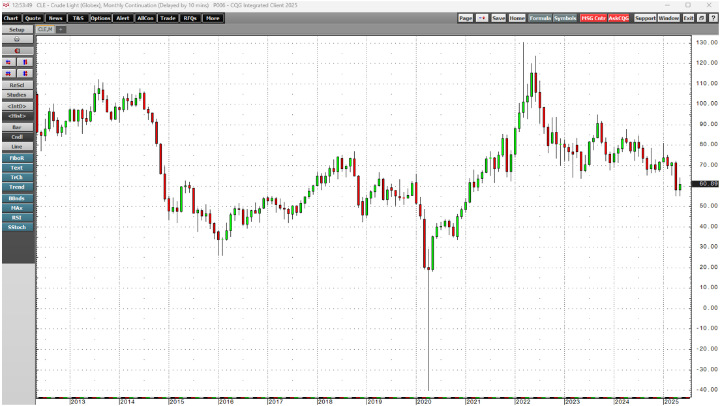This screenshot has width=720, height=406.
Task: Click the printer icon in left sidebar
Action: [x=17, y=39]
